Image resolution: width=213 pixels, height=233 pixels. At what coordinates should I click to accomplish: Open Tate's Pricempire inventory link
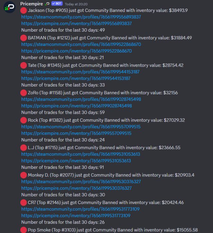[76, 79]
